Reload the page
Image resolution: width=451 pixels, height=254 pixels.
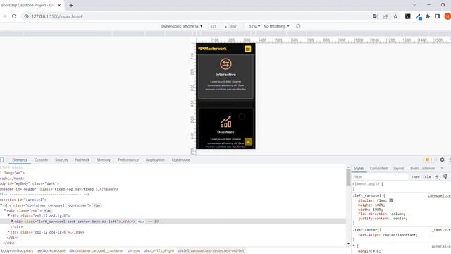[x=14, y=16]
